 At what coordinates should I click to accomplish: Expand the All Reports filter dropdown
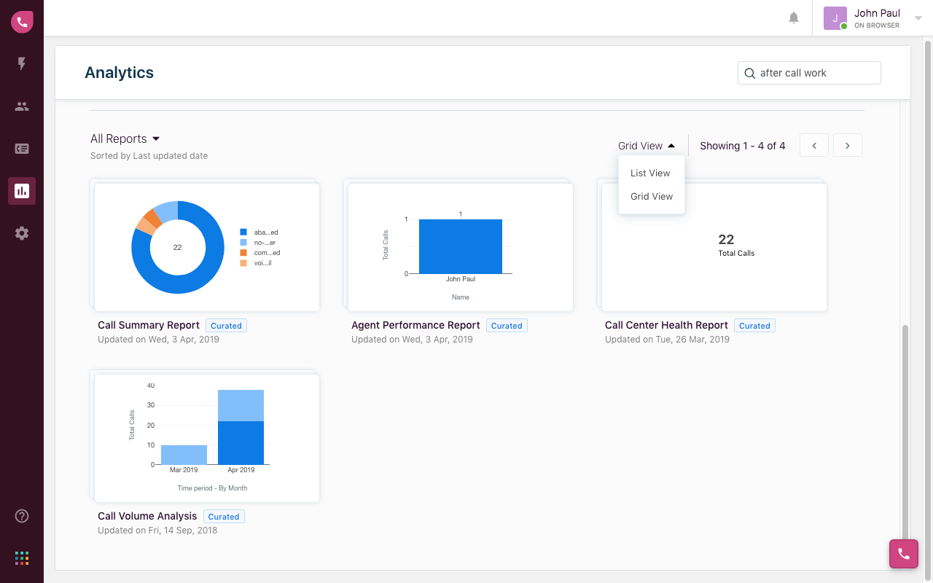tap(125, 138)
